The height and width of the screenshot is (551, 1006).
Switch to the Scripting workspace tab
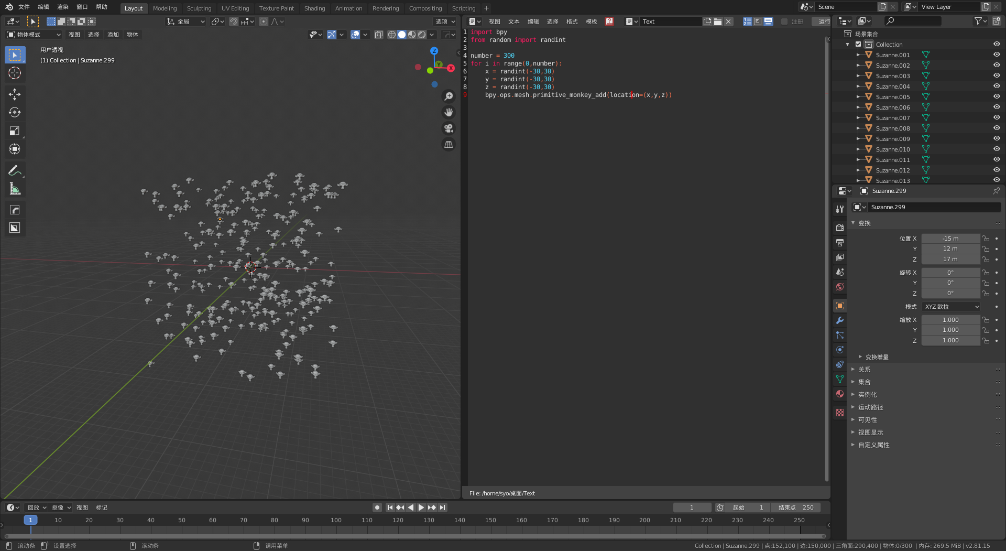[464, 8]
